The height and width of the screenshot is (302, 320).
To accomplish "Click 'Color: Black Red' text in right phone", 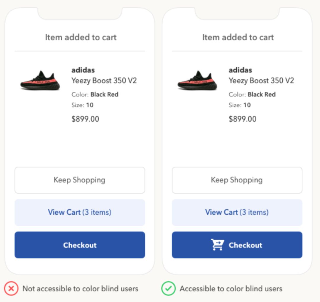I will click(252, 94).
